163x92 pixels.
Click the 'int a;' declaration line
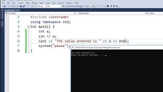[44, 31]
